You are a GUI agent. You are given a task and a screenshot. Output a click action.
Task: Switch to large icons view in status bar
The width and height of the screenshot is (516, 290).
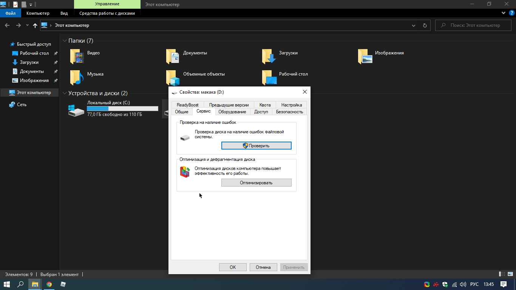click(510, 274)
